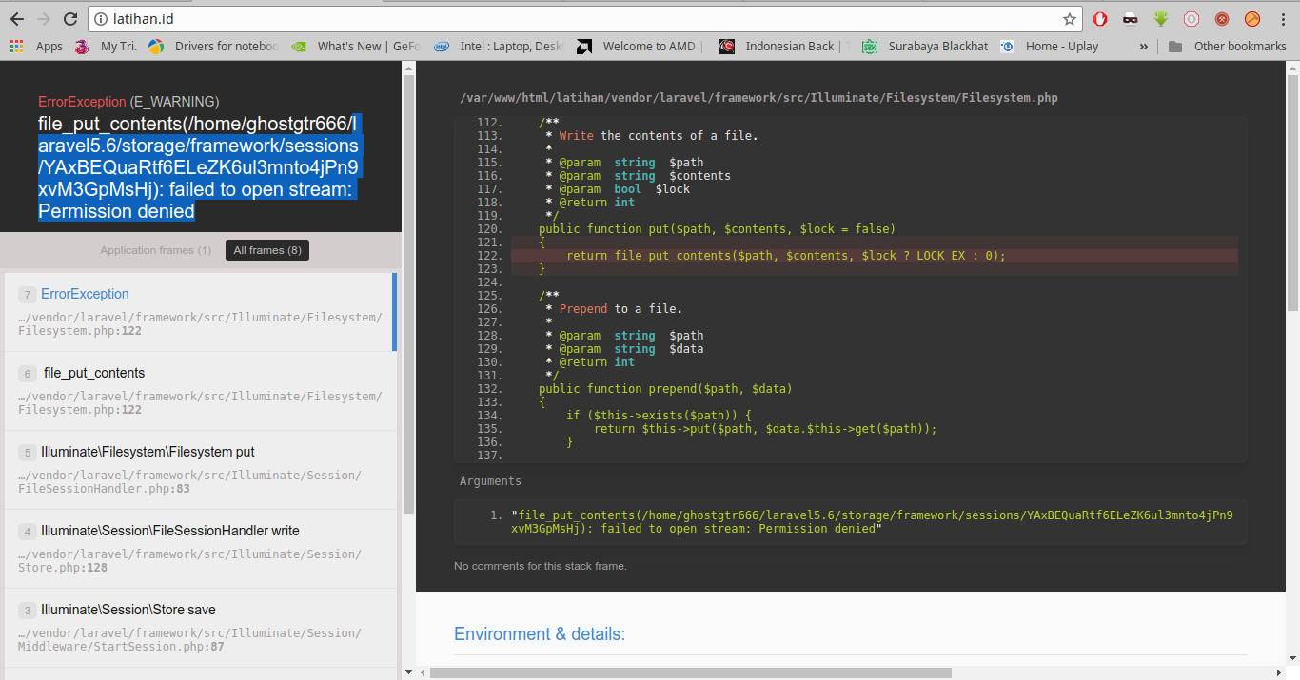Image resolution: width=1300 pixels, height=680 pixels.
Task: Click the frames list vertical scrollbar
Action: (x=408, y=295)
